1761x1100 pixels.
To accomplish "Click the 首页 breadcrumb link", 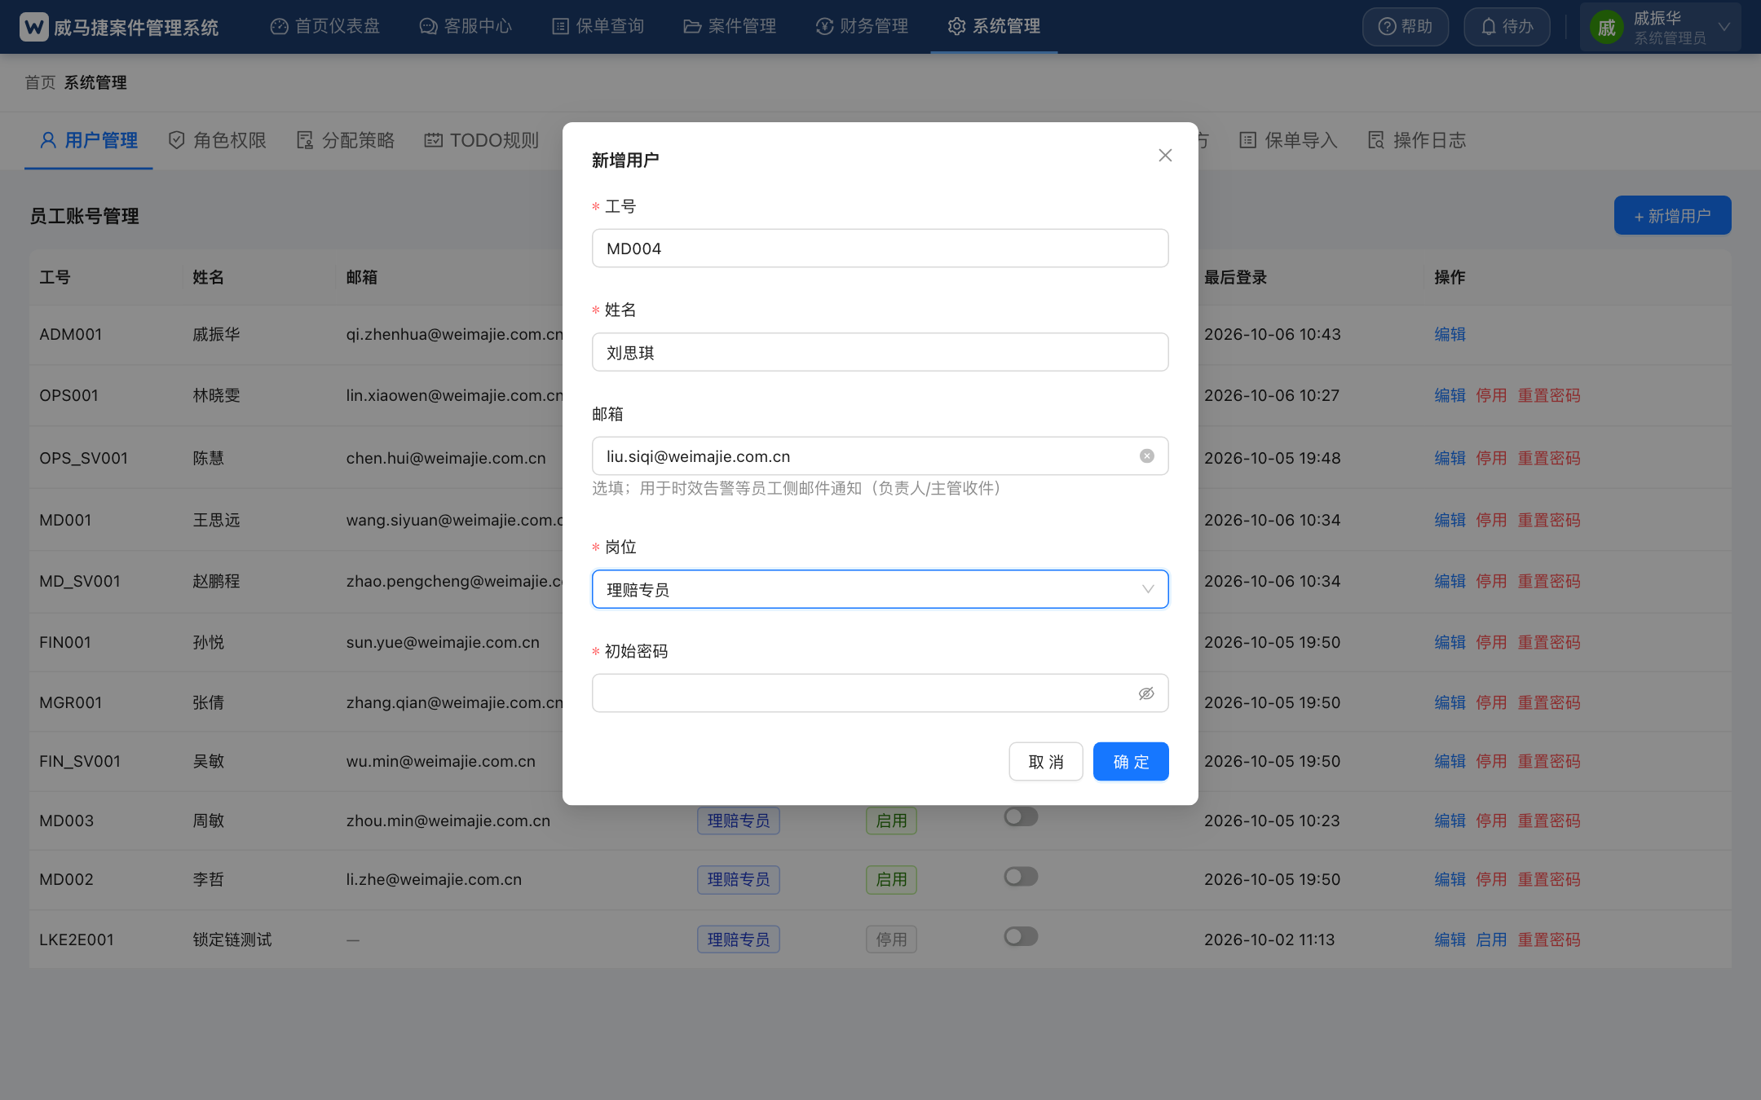I will pyautogui.click(x=40, y=82).
